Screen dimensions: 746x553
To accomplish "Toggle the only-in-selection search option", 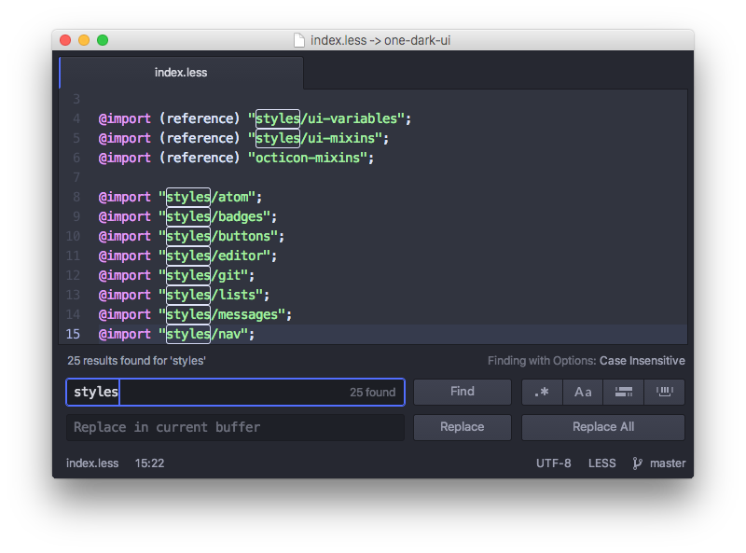I will [x=624, y=392].
